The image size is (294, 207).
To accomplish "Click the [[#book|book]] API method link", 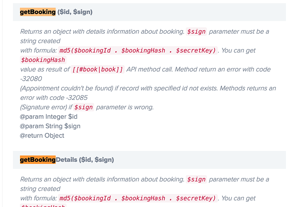I will point(98,70).
